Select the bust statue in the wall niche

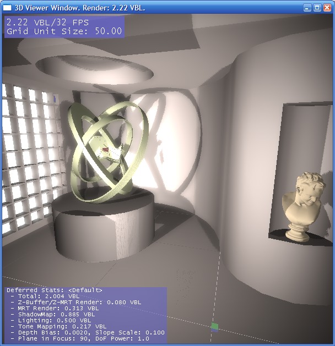point(303,206)
